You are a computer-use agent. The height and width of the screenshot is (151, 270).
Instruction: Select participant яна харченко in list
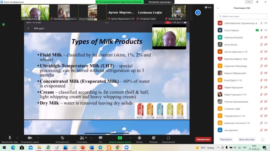(242, 130)
